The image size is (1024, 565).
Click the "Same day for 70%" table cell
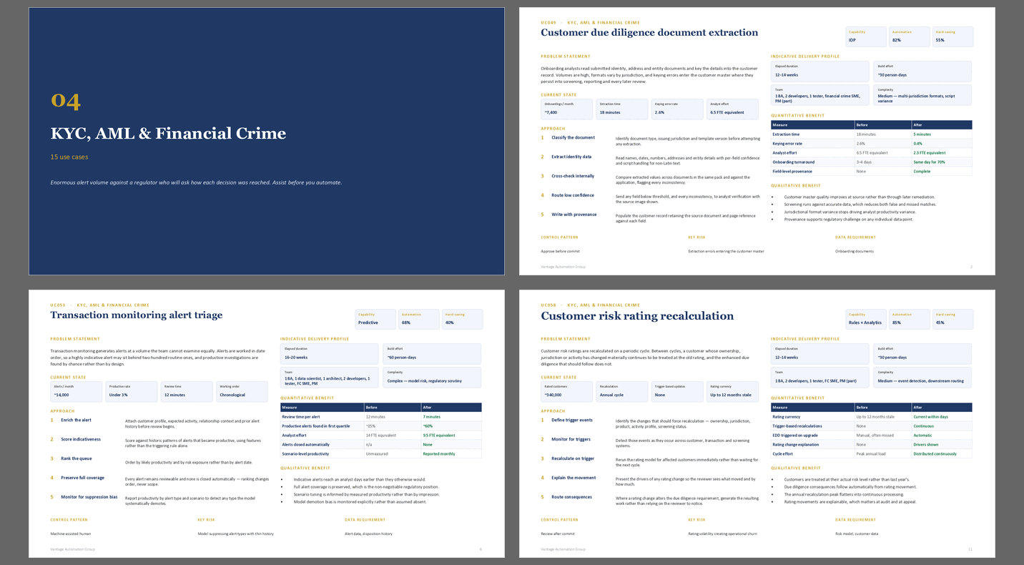click(x=929, y=162)
